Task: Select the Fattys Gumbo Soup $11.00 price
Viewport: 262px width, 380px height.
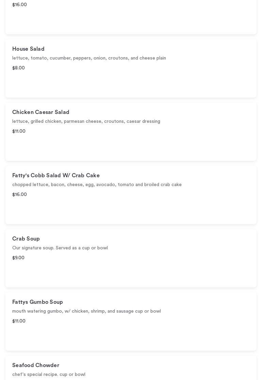Action: 19,321
